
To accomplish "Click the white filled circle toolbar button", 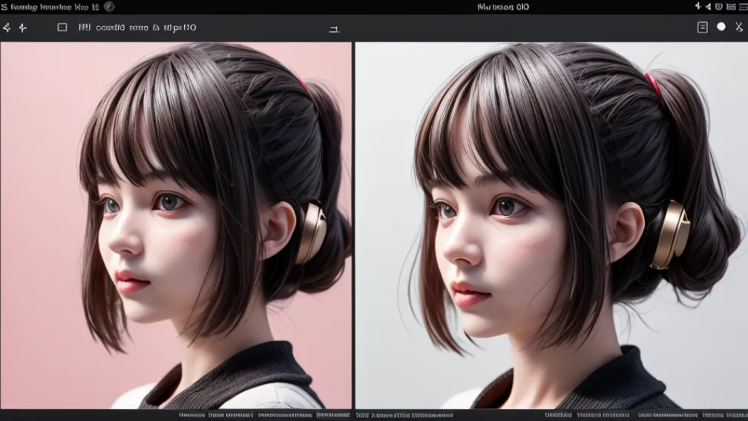I will tap(721, 27).
